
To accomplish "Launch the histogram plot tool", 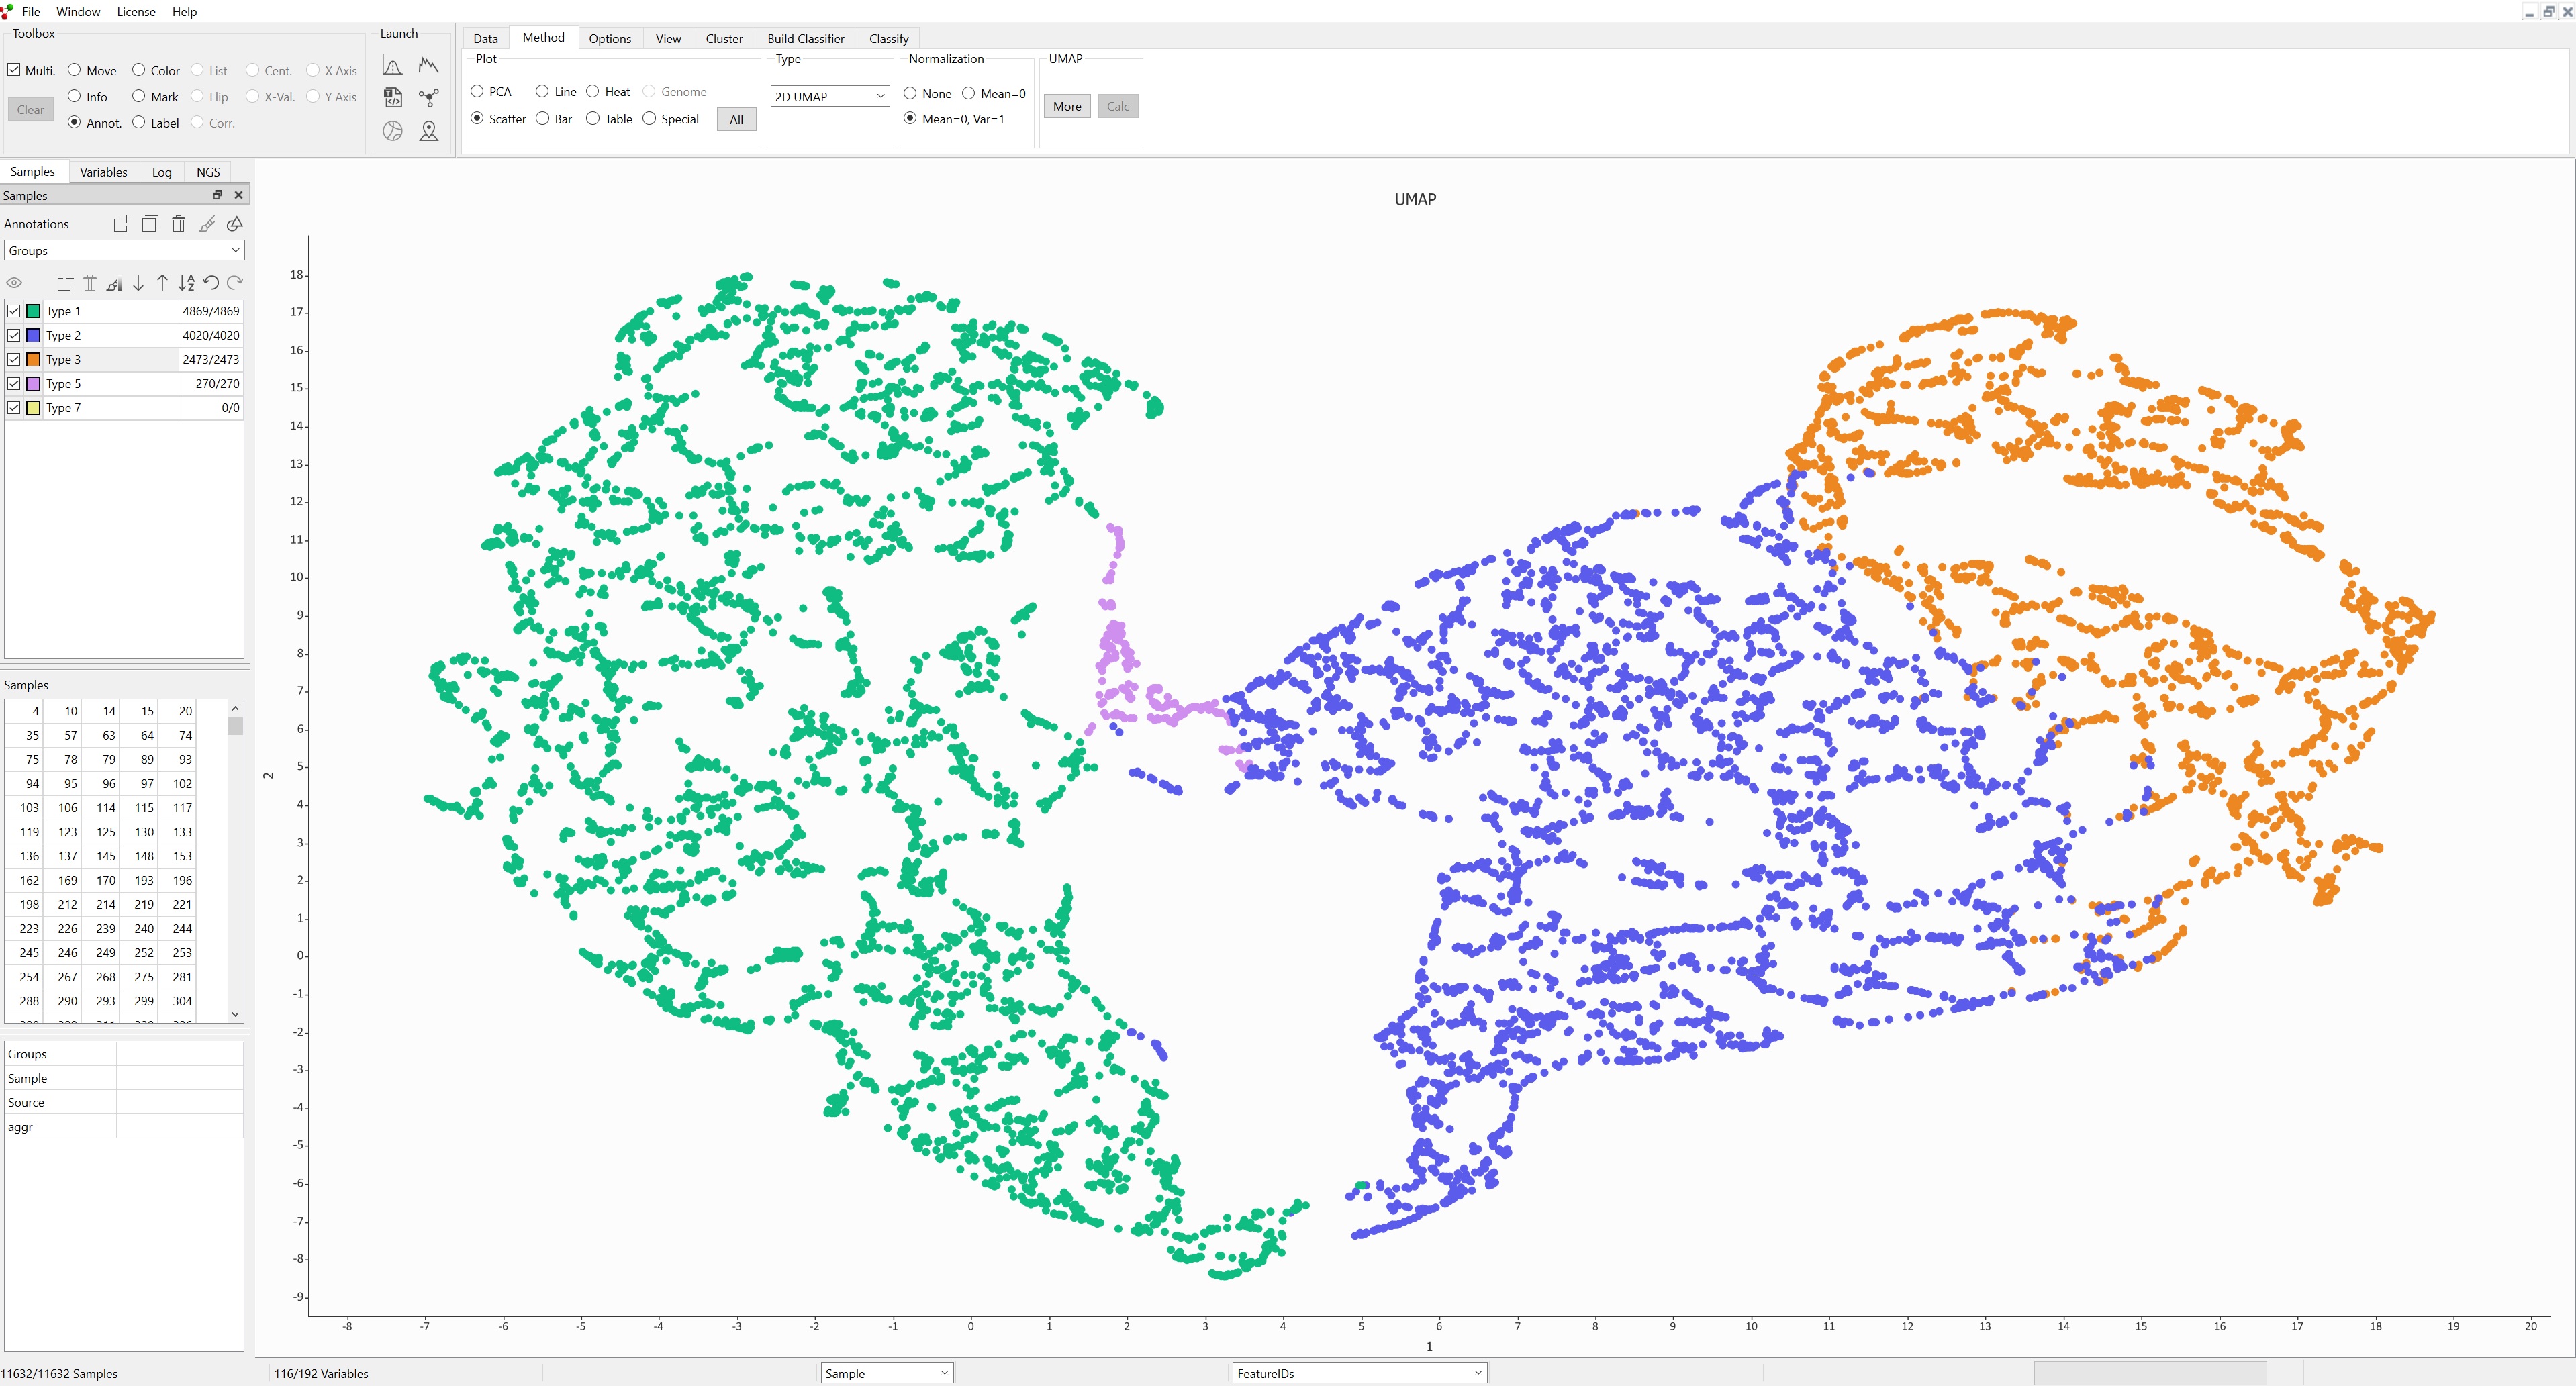I will [393, 65].
